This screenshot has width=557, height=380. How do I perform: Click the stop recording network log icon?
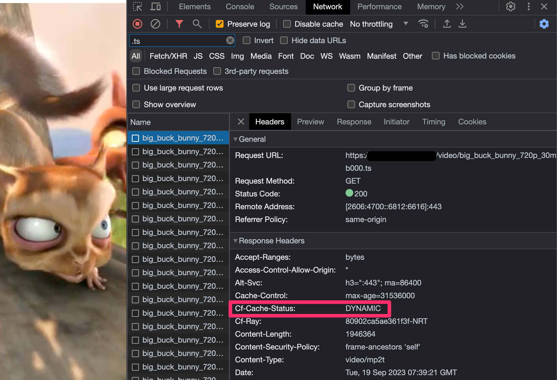(x=137, y=24)
